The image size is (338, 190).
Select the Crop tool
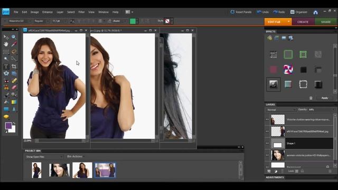[14, 66]
